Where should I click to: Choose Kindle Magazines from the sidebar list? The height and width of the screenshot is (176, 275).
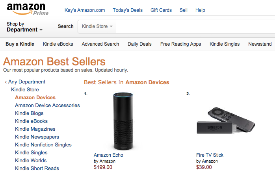coord(35,129)
